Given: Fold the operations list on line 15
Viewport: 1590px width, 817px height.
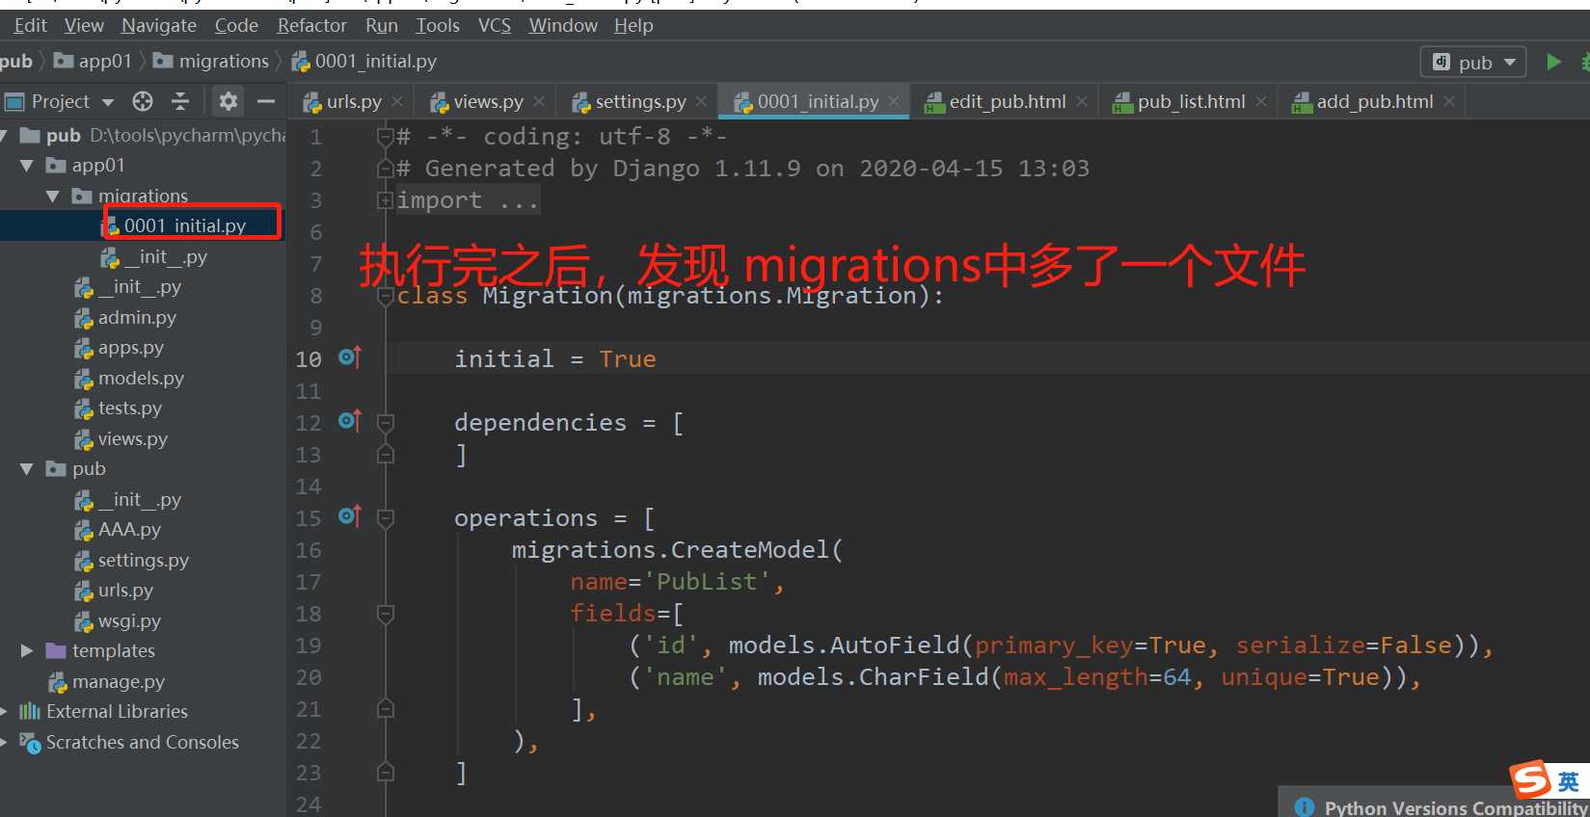Looking at the screenshot, I should pos(385,518).
